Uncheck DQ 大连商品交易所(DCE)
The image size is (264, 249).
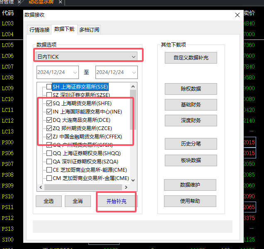pyautogui.click(x=49, y=120)
